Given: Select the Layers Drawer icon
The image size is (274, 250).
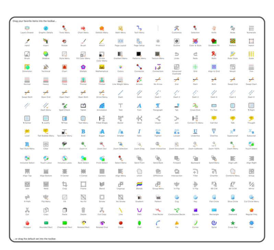Looking at the screenshot, I should (x=27, y=28).
